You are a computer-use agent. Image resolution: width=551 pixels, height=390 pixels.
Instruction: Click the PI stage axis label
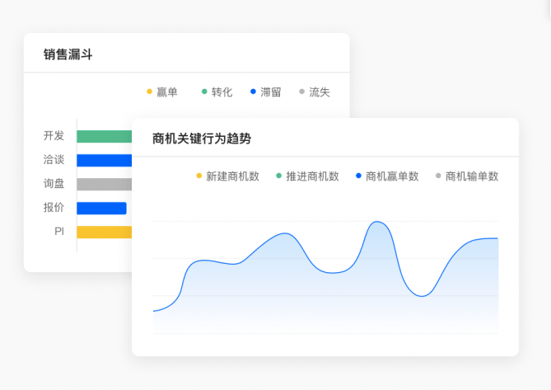point(58,232)
